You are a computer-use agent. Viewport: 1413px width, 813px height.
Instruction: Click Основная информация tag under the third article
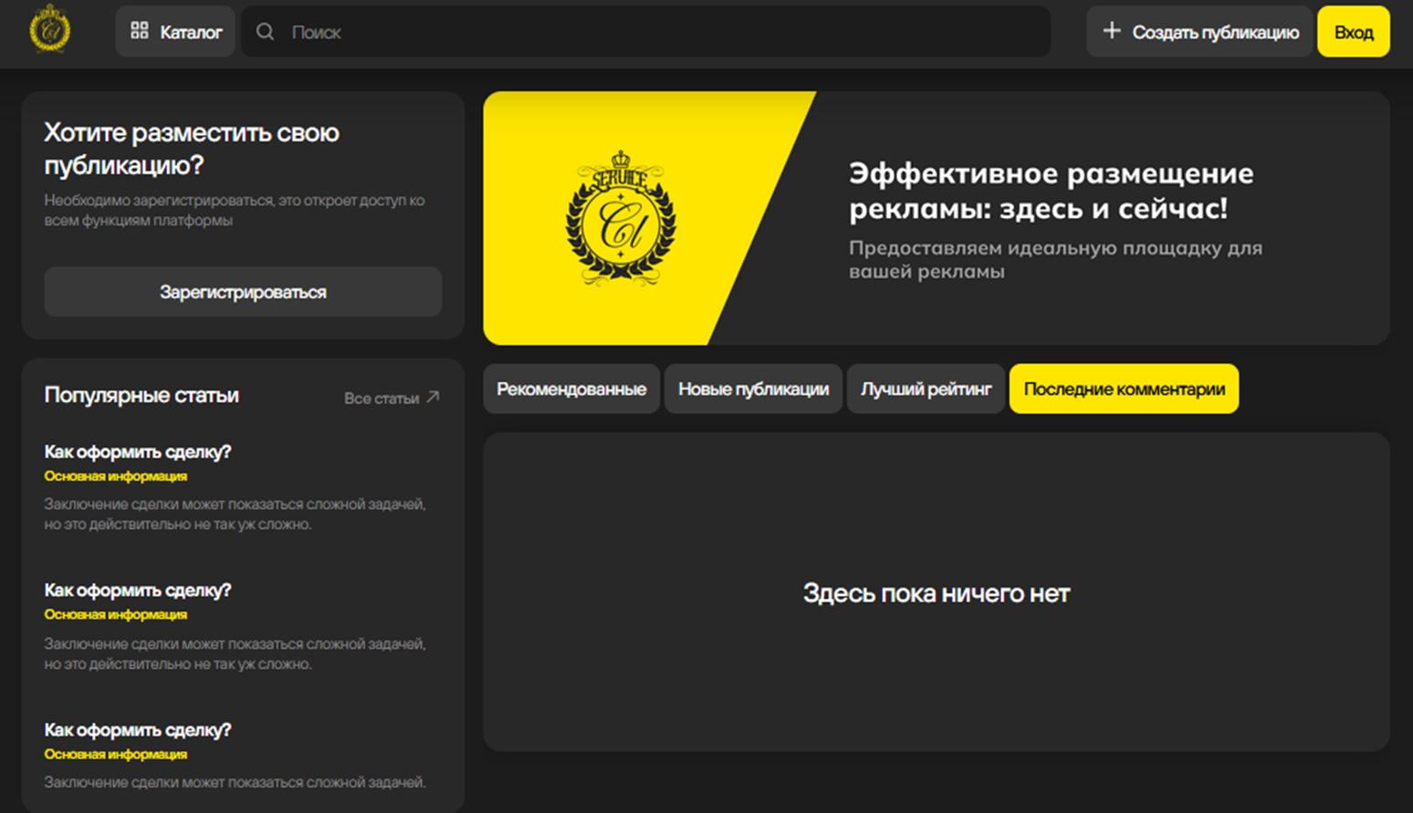click(x=116, y=755)
